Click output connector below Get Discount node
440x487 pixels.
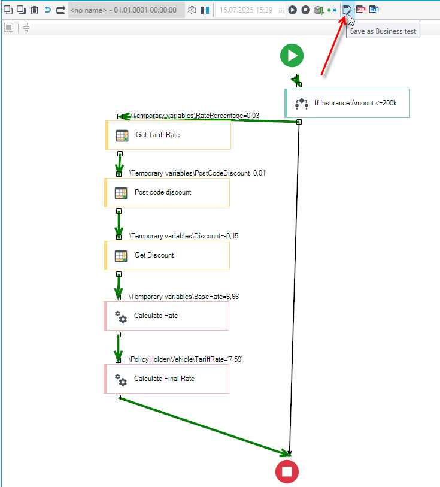[119, 274]
